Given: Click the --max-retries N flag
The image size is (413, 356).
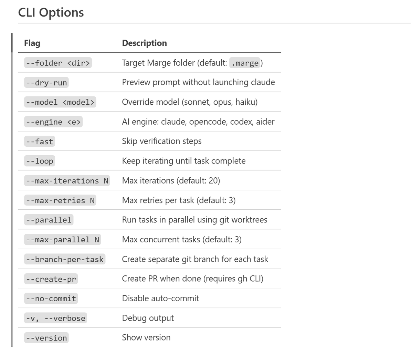Looking at the screenshot, I should [x=60, y=200].
